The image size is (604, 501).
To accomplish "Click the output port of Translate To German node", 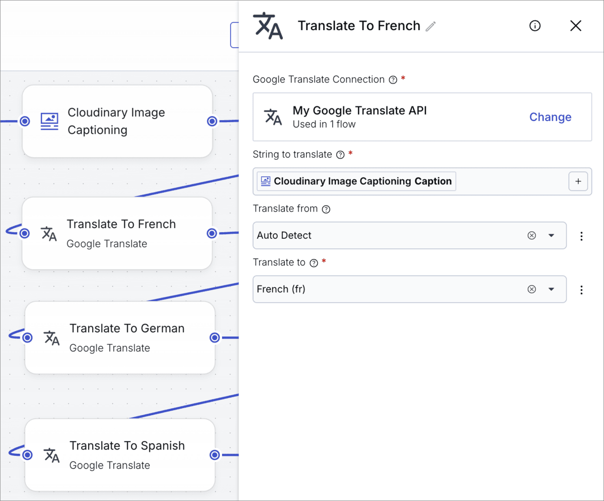I will point(215,337).
